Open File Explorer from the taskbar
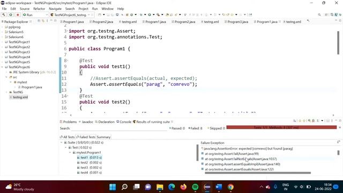 [x=160, y=187]
